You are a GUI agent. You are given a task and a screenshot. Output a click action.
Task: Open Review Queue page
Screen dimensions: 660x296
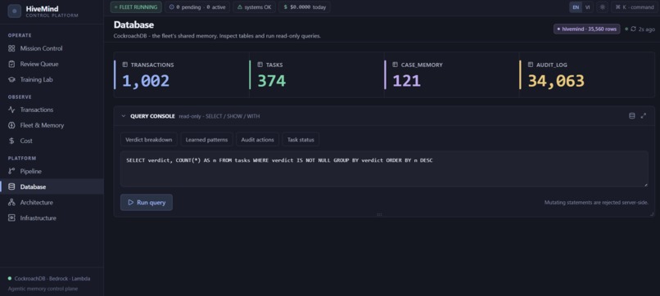click(x=52, y=64)
